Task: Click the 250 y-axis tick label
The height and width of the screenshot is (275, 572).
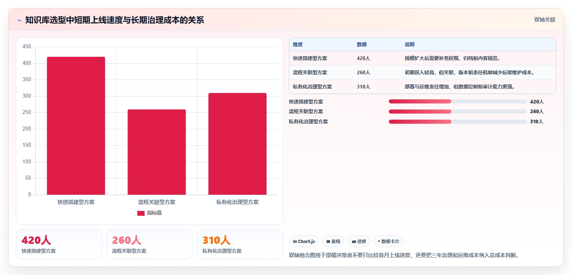Action: coord(27,112)
